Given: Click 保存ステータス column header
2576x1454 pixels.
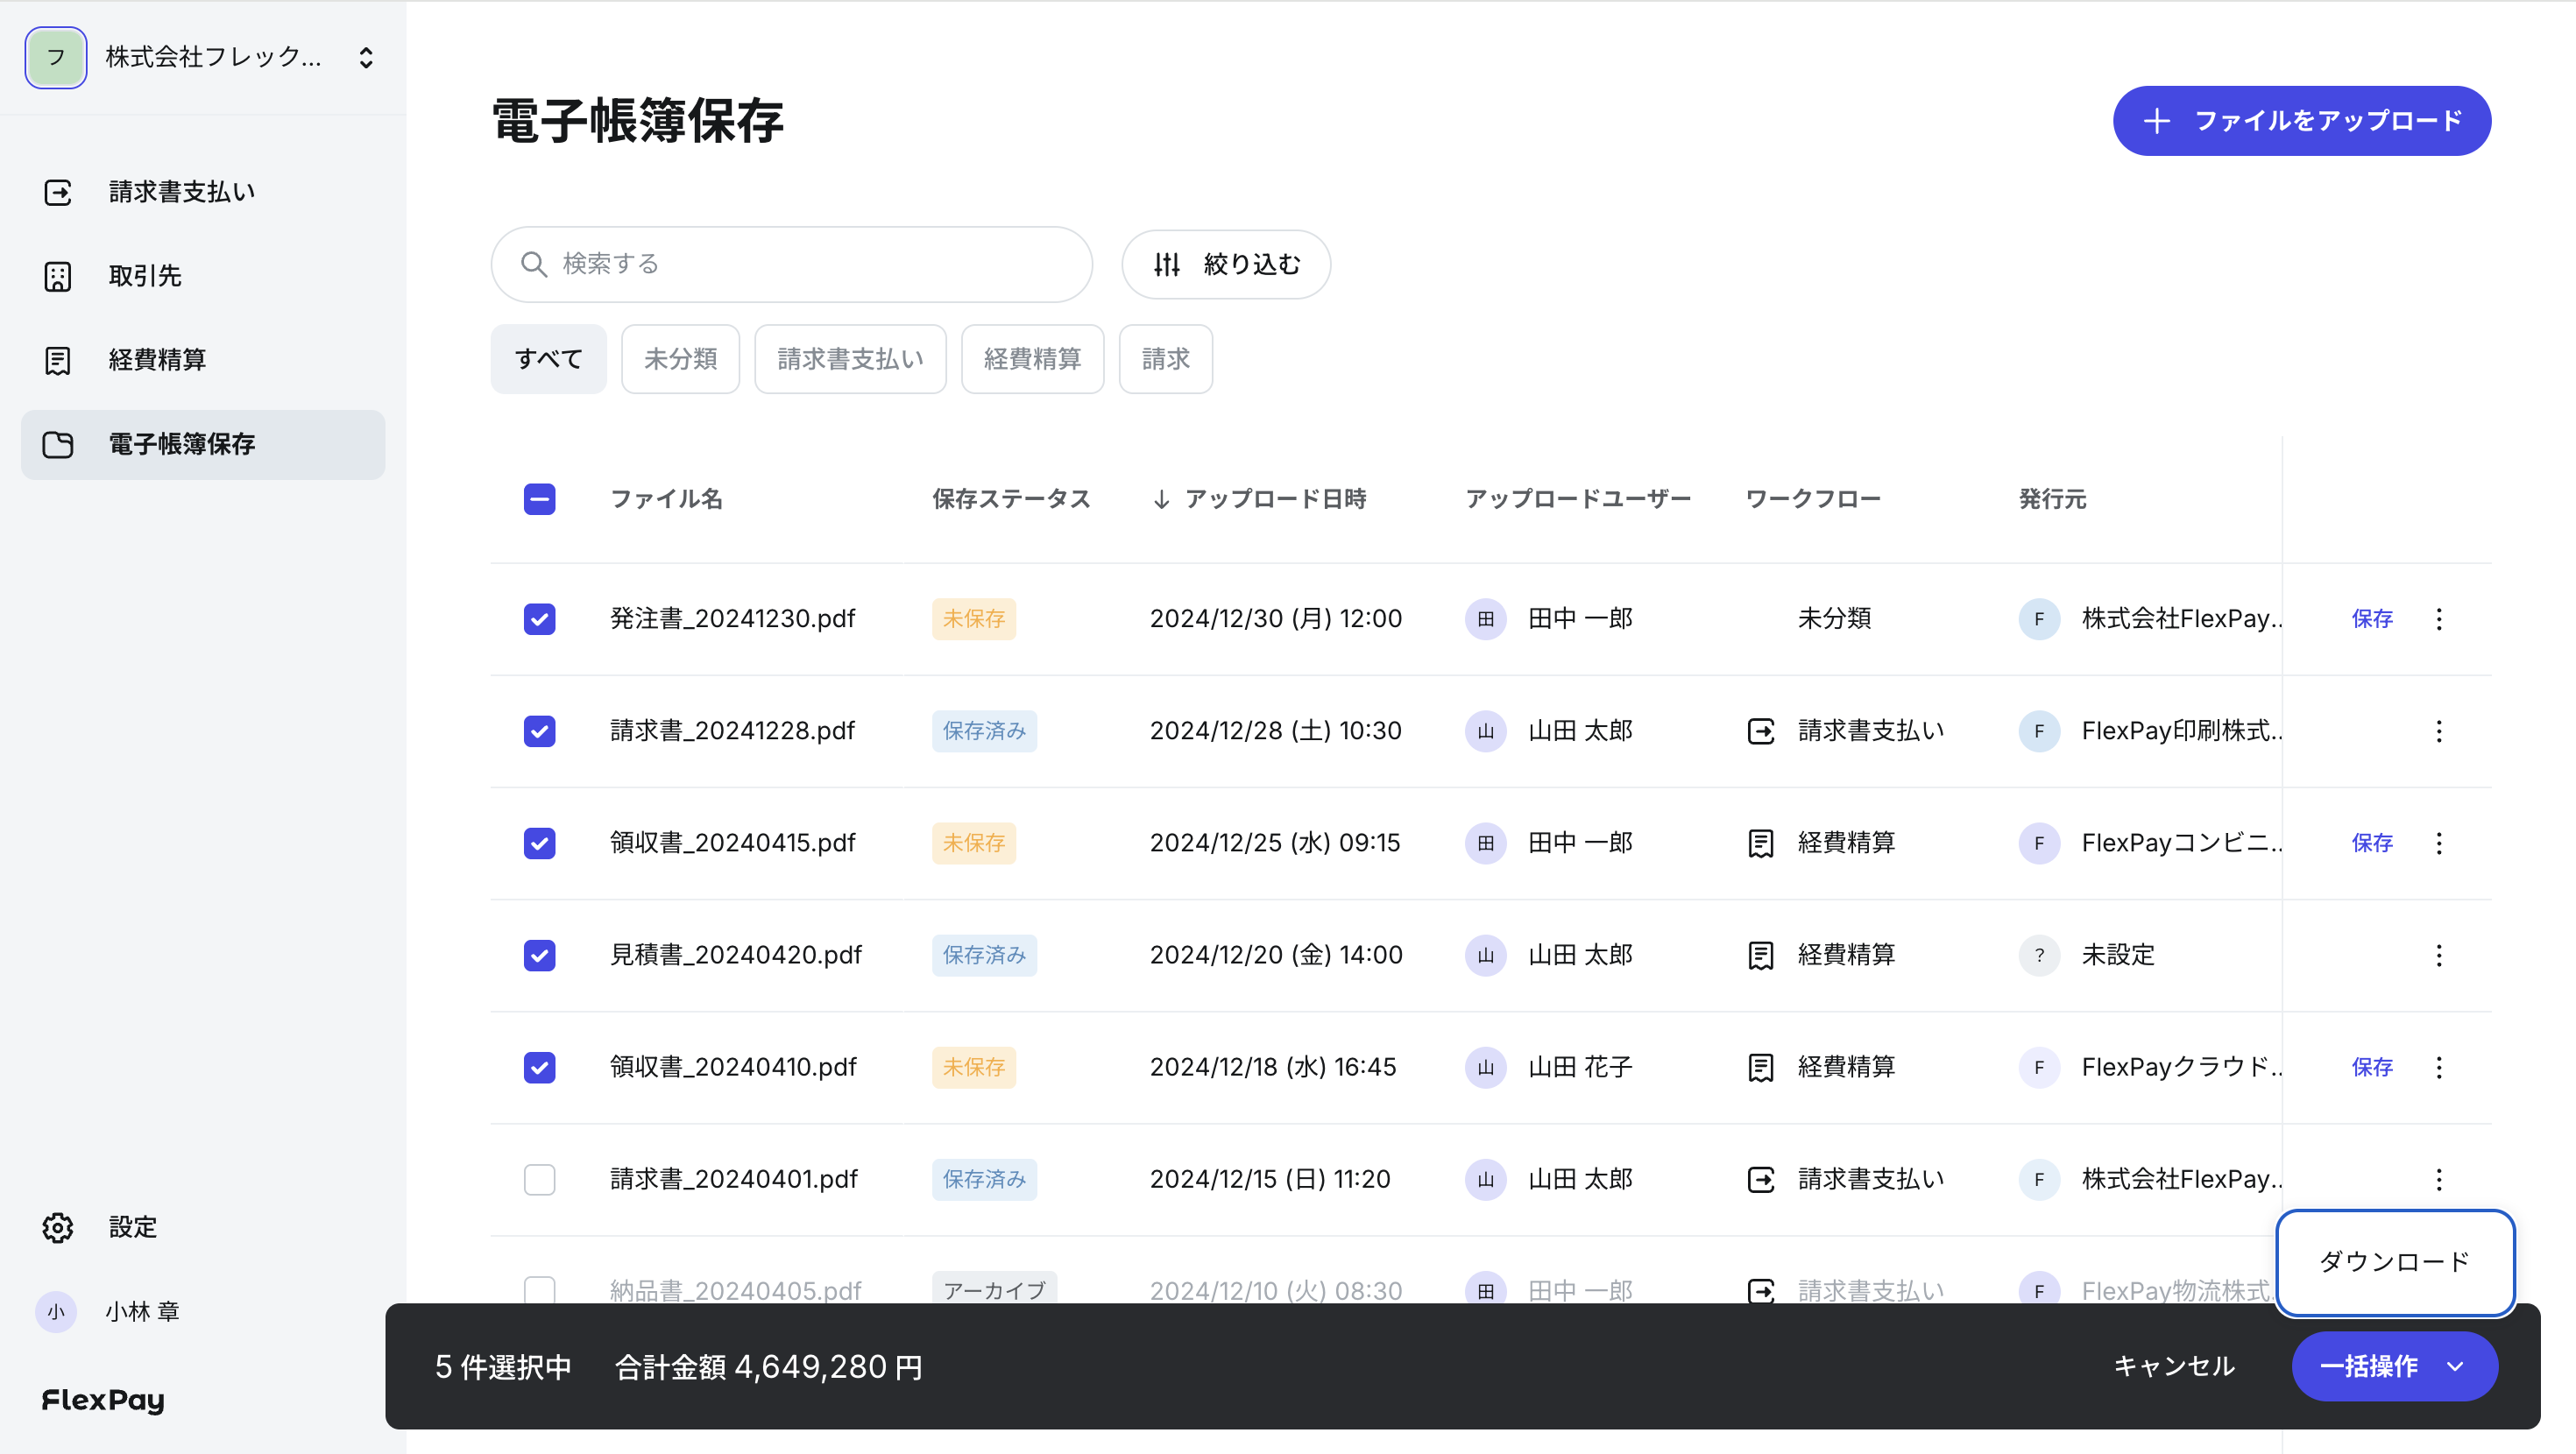Looking at the screenshot, I should [x=1011, y=499].
